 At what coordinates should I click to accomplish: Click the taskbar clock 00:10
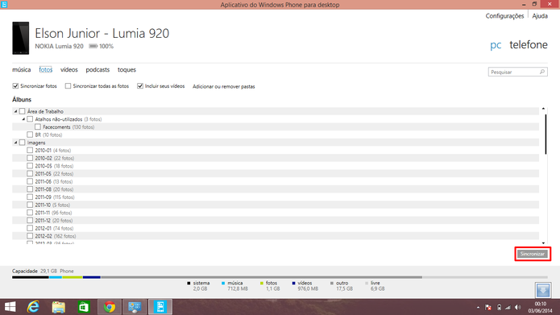coord(541,304)
